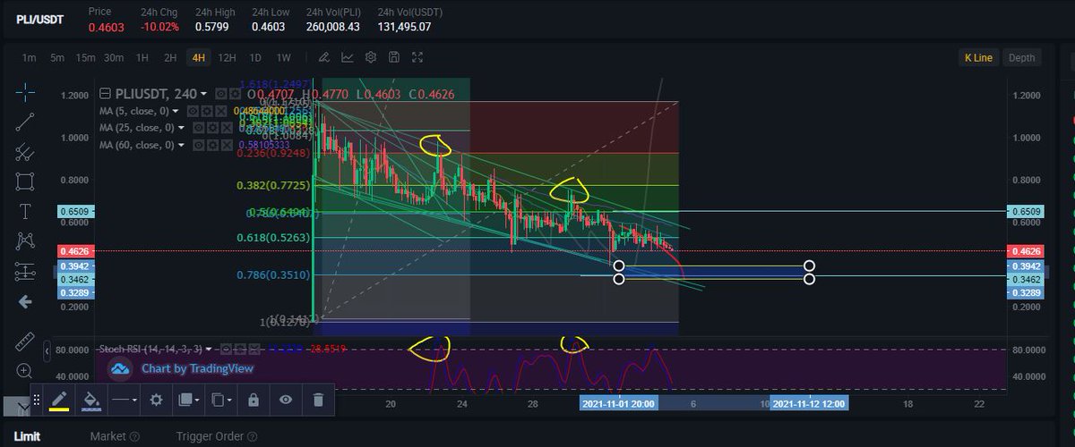
Task: Switch to 1W timeframe
Action: 283,58
